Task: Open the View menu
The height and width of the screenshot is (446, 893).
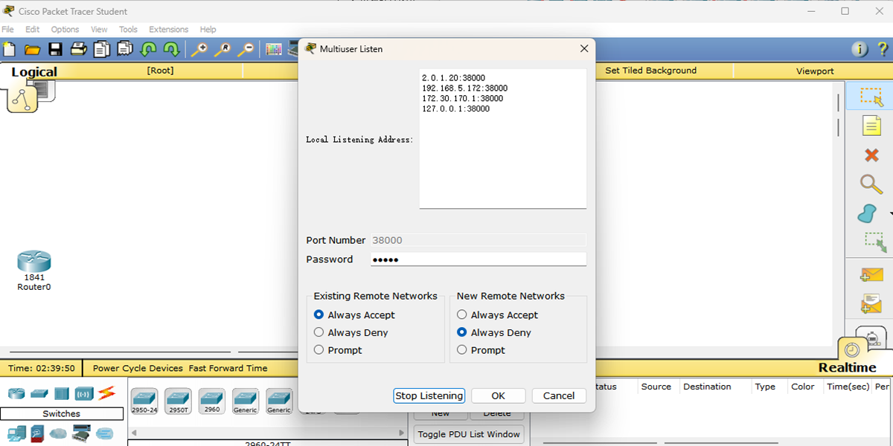Action: (99, 30)
